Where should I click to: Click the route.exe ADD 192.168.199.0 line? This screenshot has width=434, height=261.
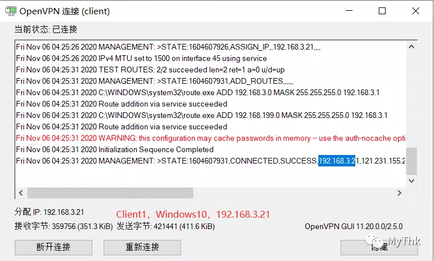pos(202,115)
